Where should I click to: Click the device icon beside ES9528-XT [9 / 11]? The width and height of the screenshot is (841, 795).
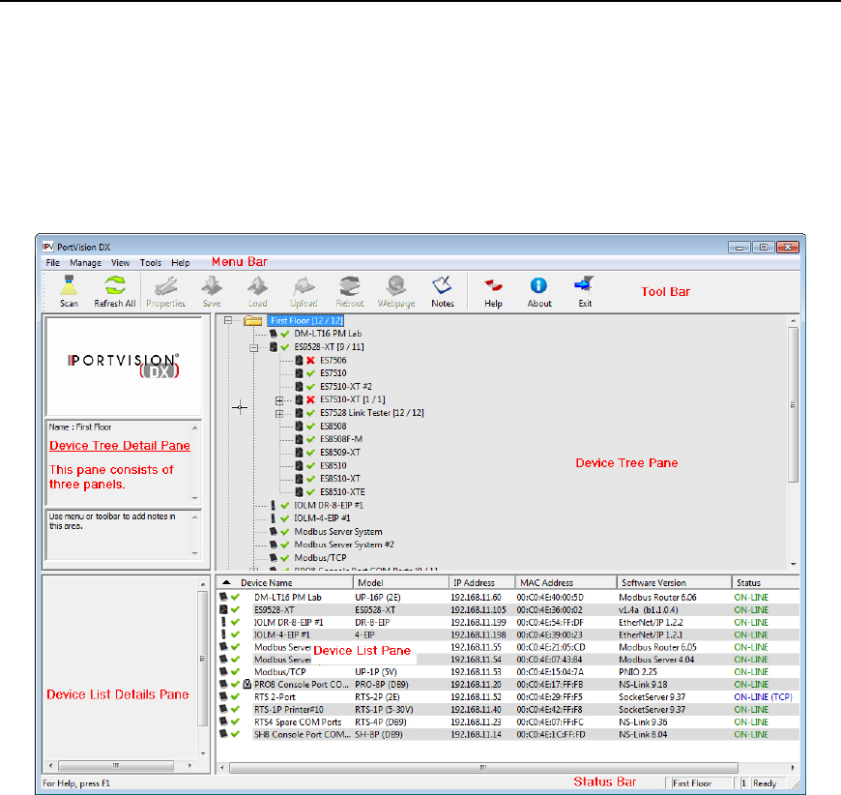point(273,347)
